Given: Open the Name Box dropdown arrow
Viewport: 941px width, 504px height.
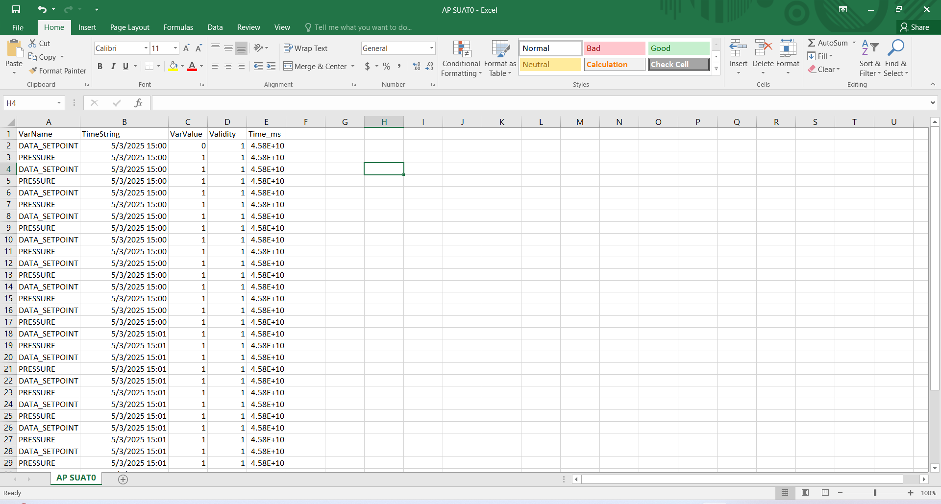Looking at the screenshot, I should point(59,103).
